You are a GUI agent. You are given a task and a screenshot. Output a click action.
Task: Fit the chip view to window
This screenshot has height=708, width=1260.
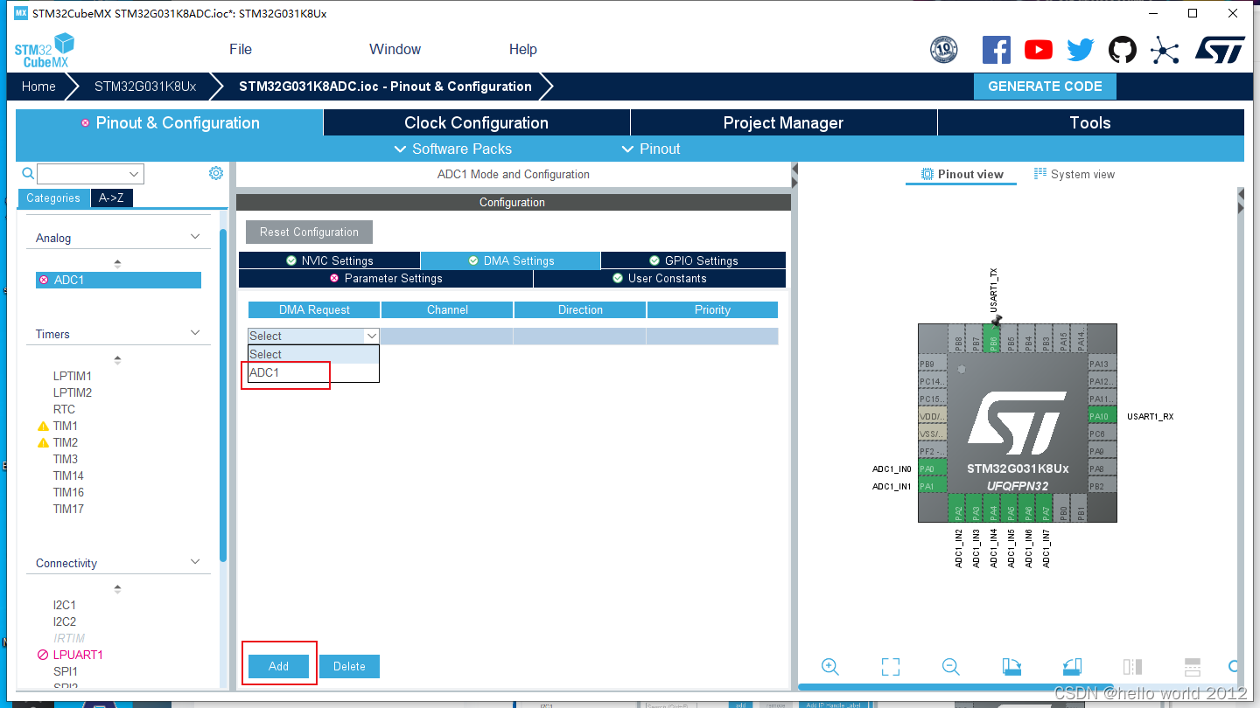coord(891,667)
